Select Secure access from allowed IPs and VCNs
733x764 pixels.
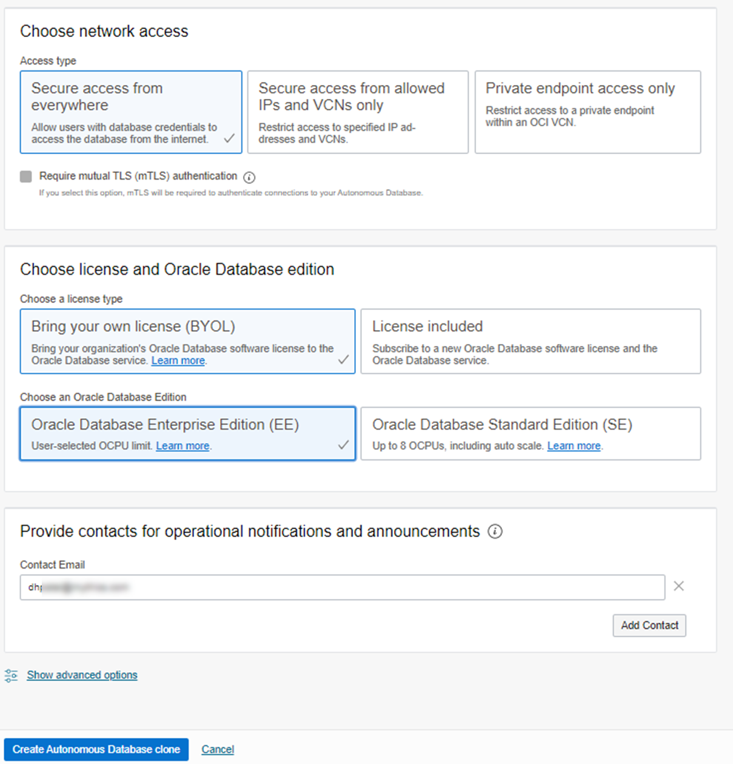click(x=357, y=112)
